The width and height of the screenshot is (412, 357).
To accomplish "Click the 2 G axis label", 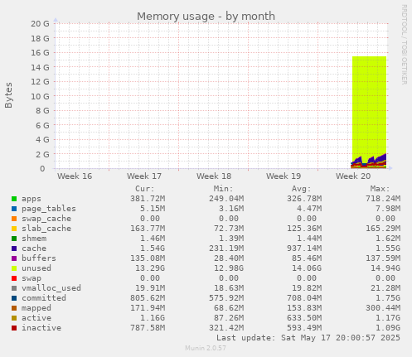I will 42,154.
